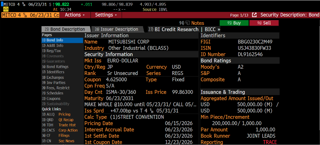The image size is (320, 145).
Task: Expand the Settings dropdown
Action: [x=106, y=15]
